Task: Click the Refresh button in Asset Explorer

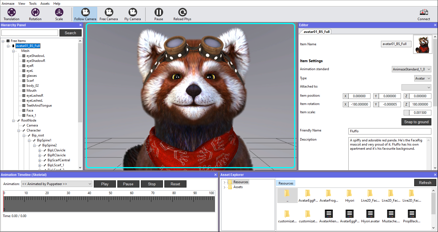Action: 425,183
